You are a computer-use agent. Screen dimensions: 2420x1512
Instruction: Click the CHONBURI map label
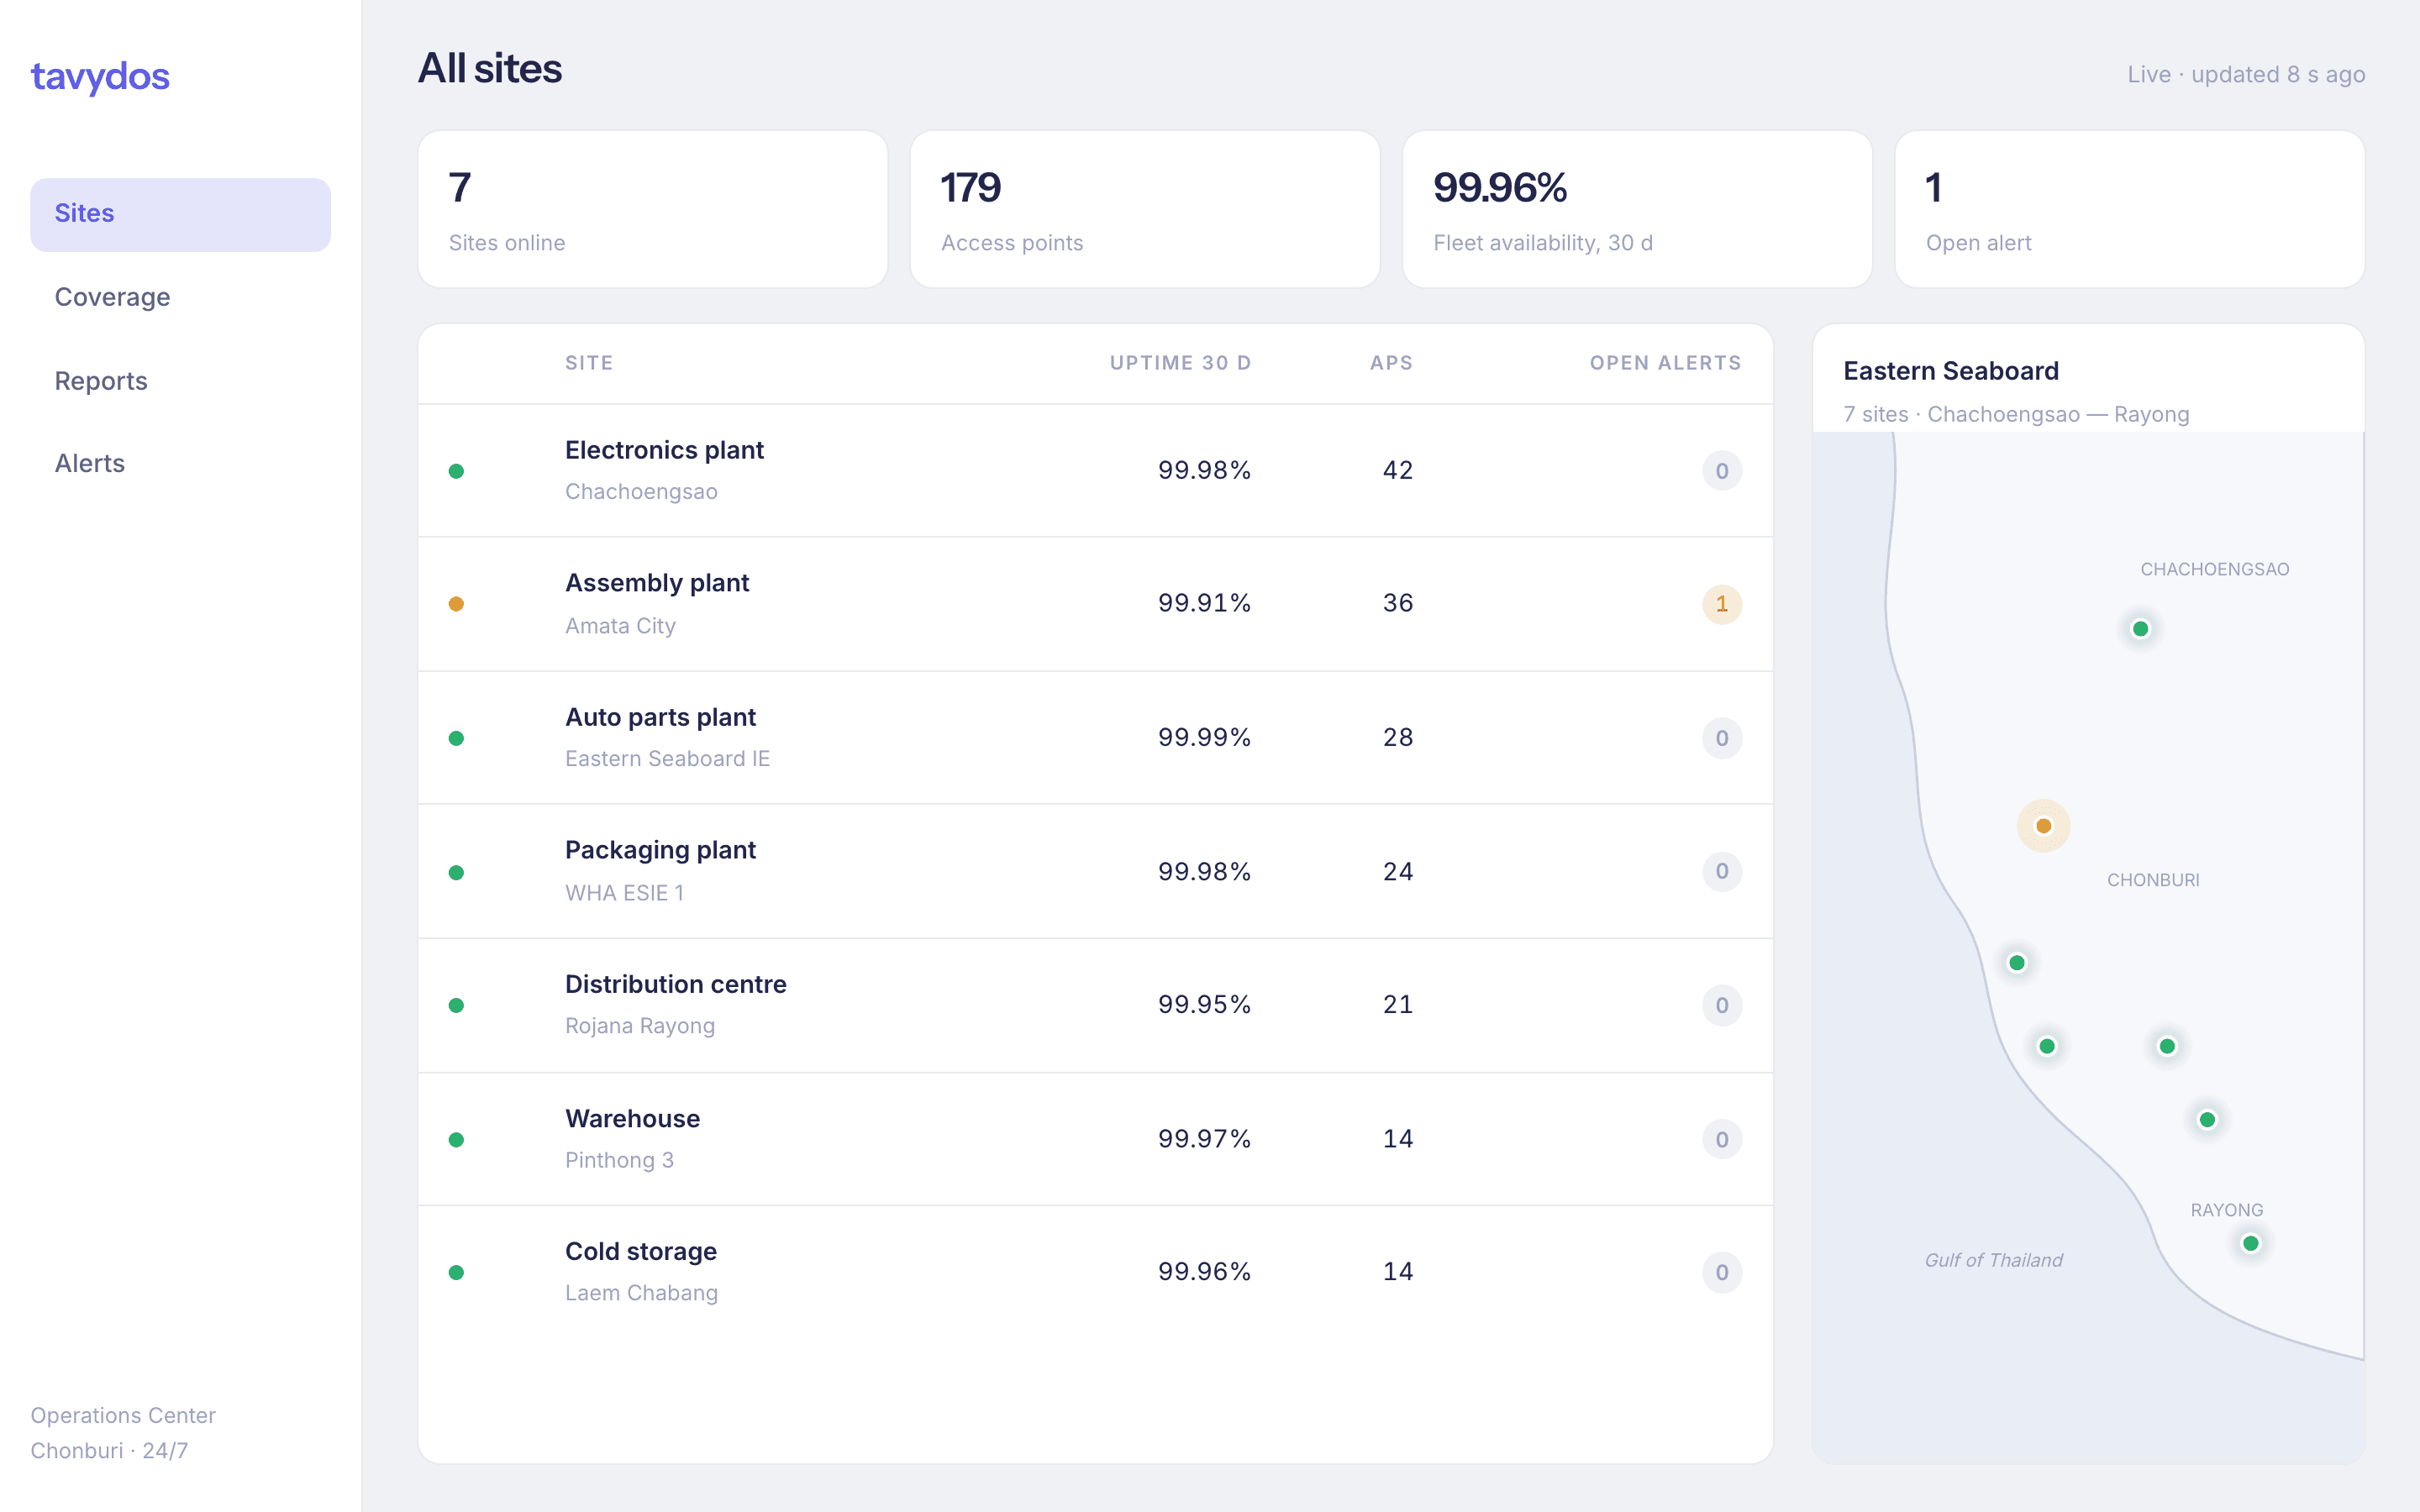(x=2153, y=880)
